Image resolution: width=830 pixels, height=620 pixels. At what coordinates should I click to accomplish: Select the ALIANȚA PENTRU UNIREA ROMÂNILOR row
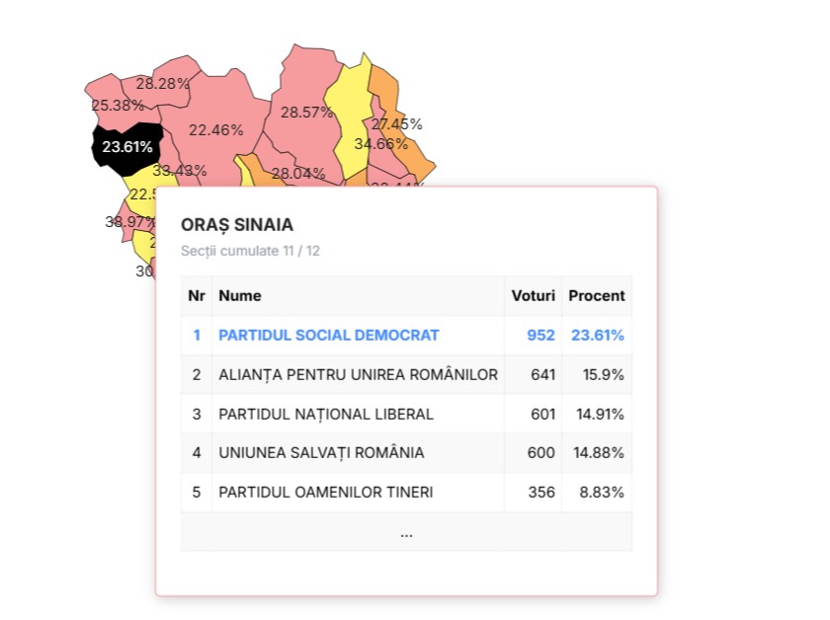pos(358,374)
